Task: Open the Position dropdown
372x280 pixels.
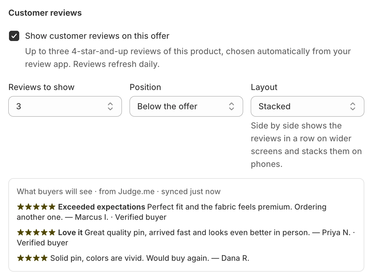Action: (x=186, y=106)
